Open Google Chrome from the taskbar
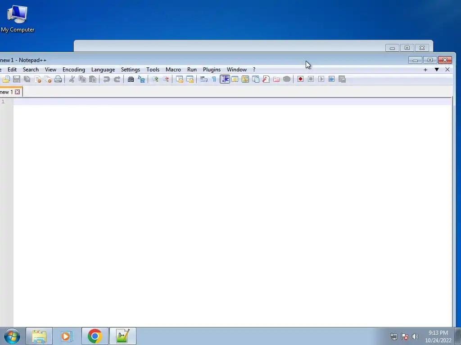The width and height of the screenshot is (461, 345). point(95,336)
